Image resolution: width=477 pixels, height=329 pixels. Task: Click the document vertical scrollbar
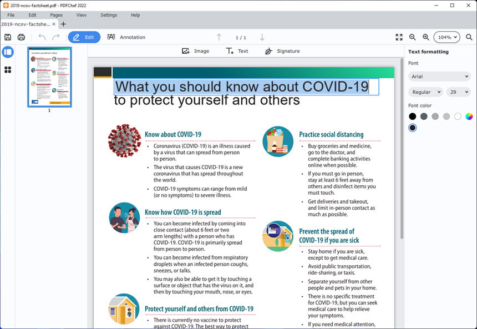(x=402, y=149)
